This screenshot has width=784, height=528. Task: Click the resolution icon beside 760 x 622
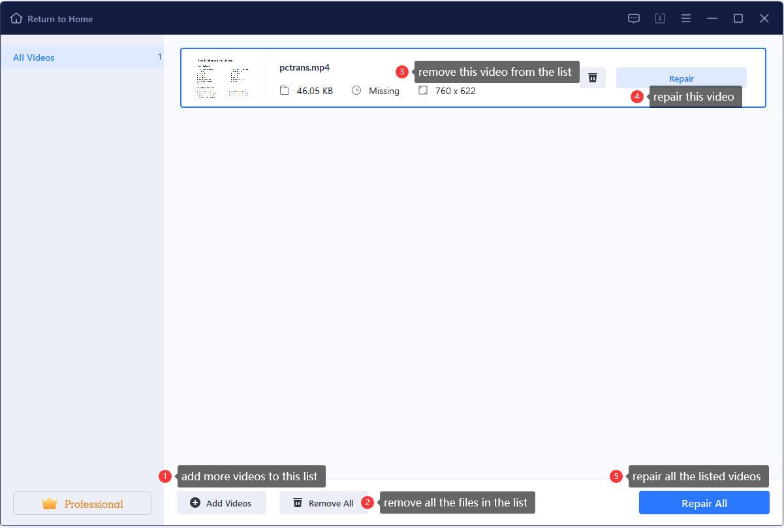click(x=423, y=91)
